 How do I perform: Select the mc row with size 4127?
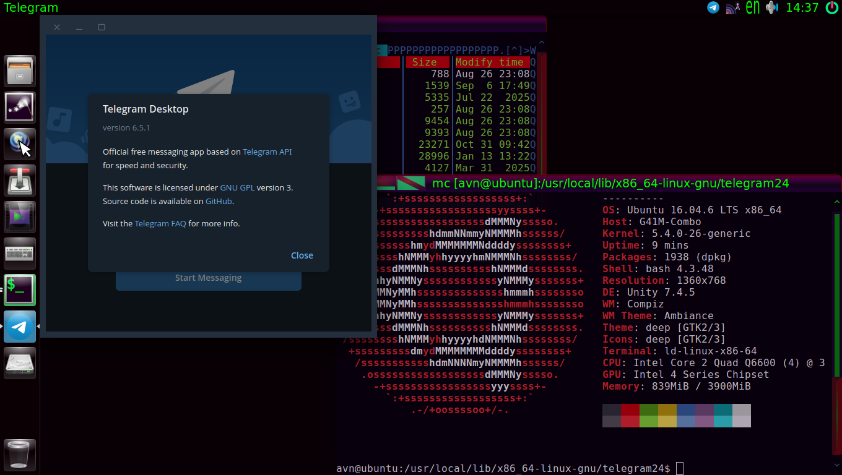[x=456, y=168]
